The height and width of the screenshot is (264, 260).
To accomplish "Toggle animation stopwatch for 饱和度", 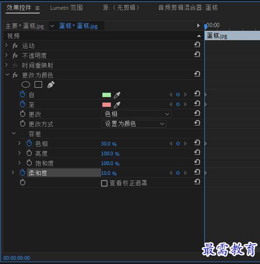I will tap(29, 163).
